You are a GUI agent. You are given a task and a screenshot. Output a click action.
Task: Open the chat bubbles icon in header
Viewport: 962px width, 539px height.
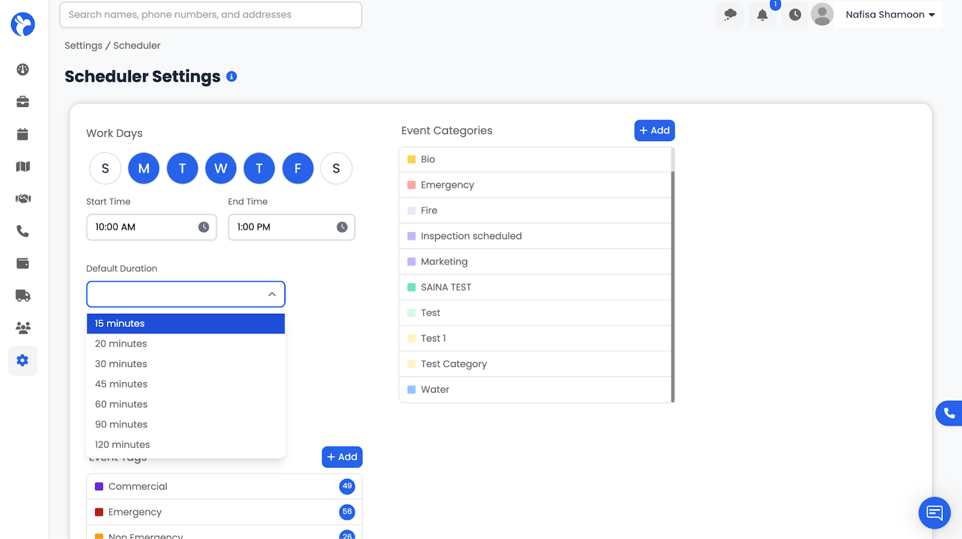(730, 14)
